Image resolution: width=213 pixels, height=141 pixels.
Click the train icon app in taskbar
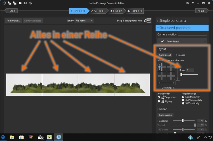point(49,137)
